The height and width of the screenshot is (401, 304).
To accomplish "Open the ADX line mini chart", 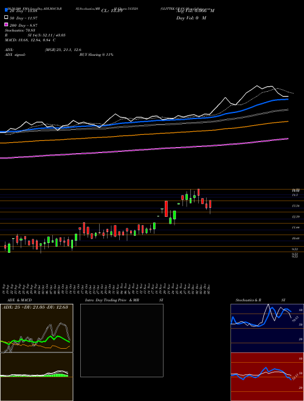I will point(36,328).
